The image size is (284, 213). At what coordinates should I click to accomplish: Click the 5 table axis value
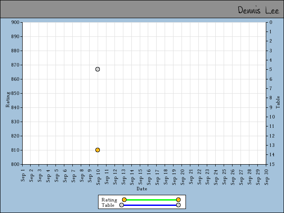(x=271, y=69)
